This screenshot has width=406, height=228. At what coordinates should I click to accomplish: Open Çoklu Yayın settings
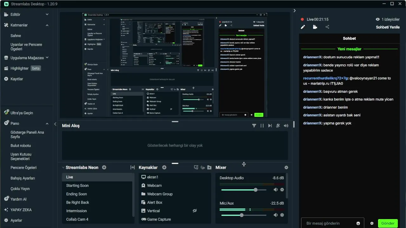pos(20,189)
